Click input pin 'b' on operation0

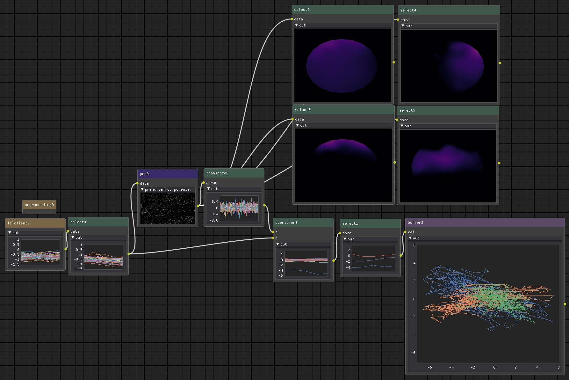click(273, 238)
